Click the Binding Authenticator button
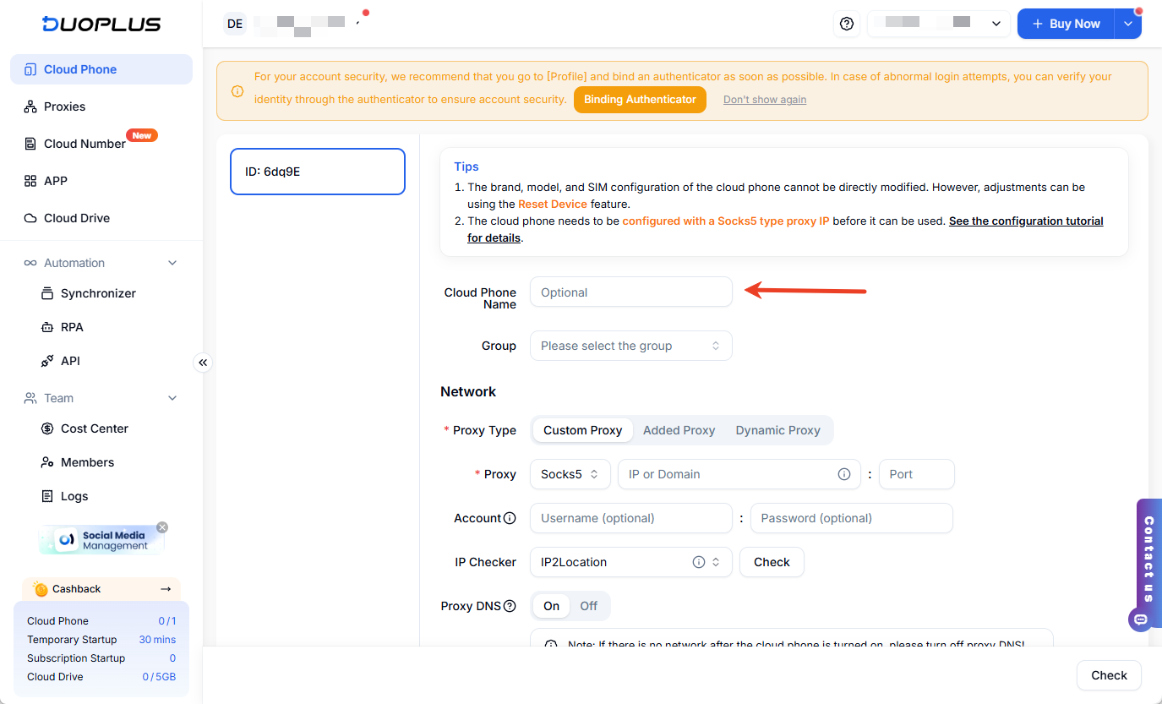The image size is (1162, 704). (640, 100)
